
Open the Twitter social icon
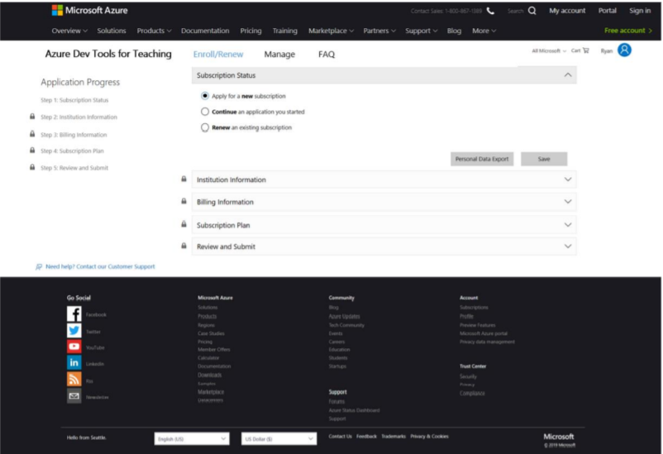[x=74, y=331]
